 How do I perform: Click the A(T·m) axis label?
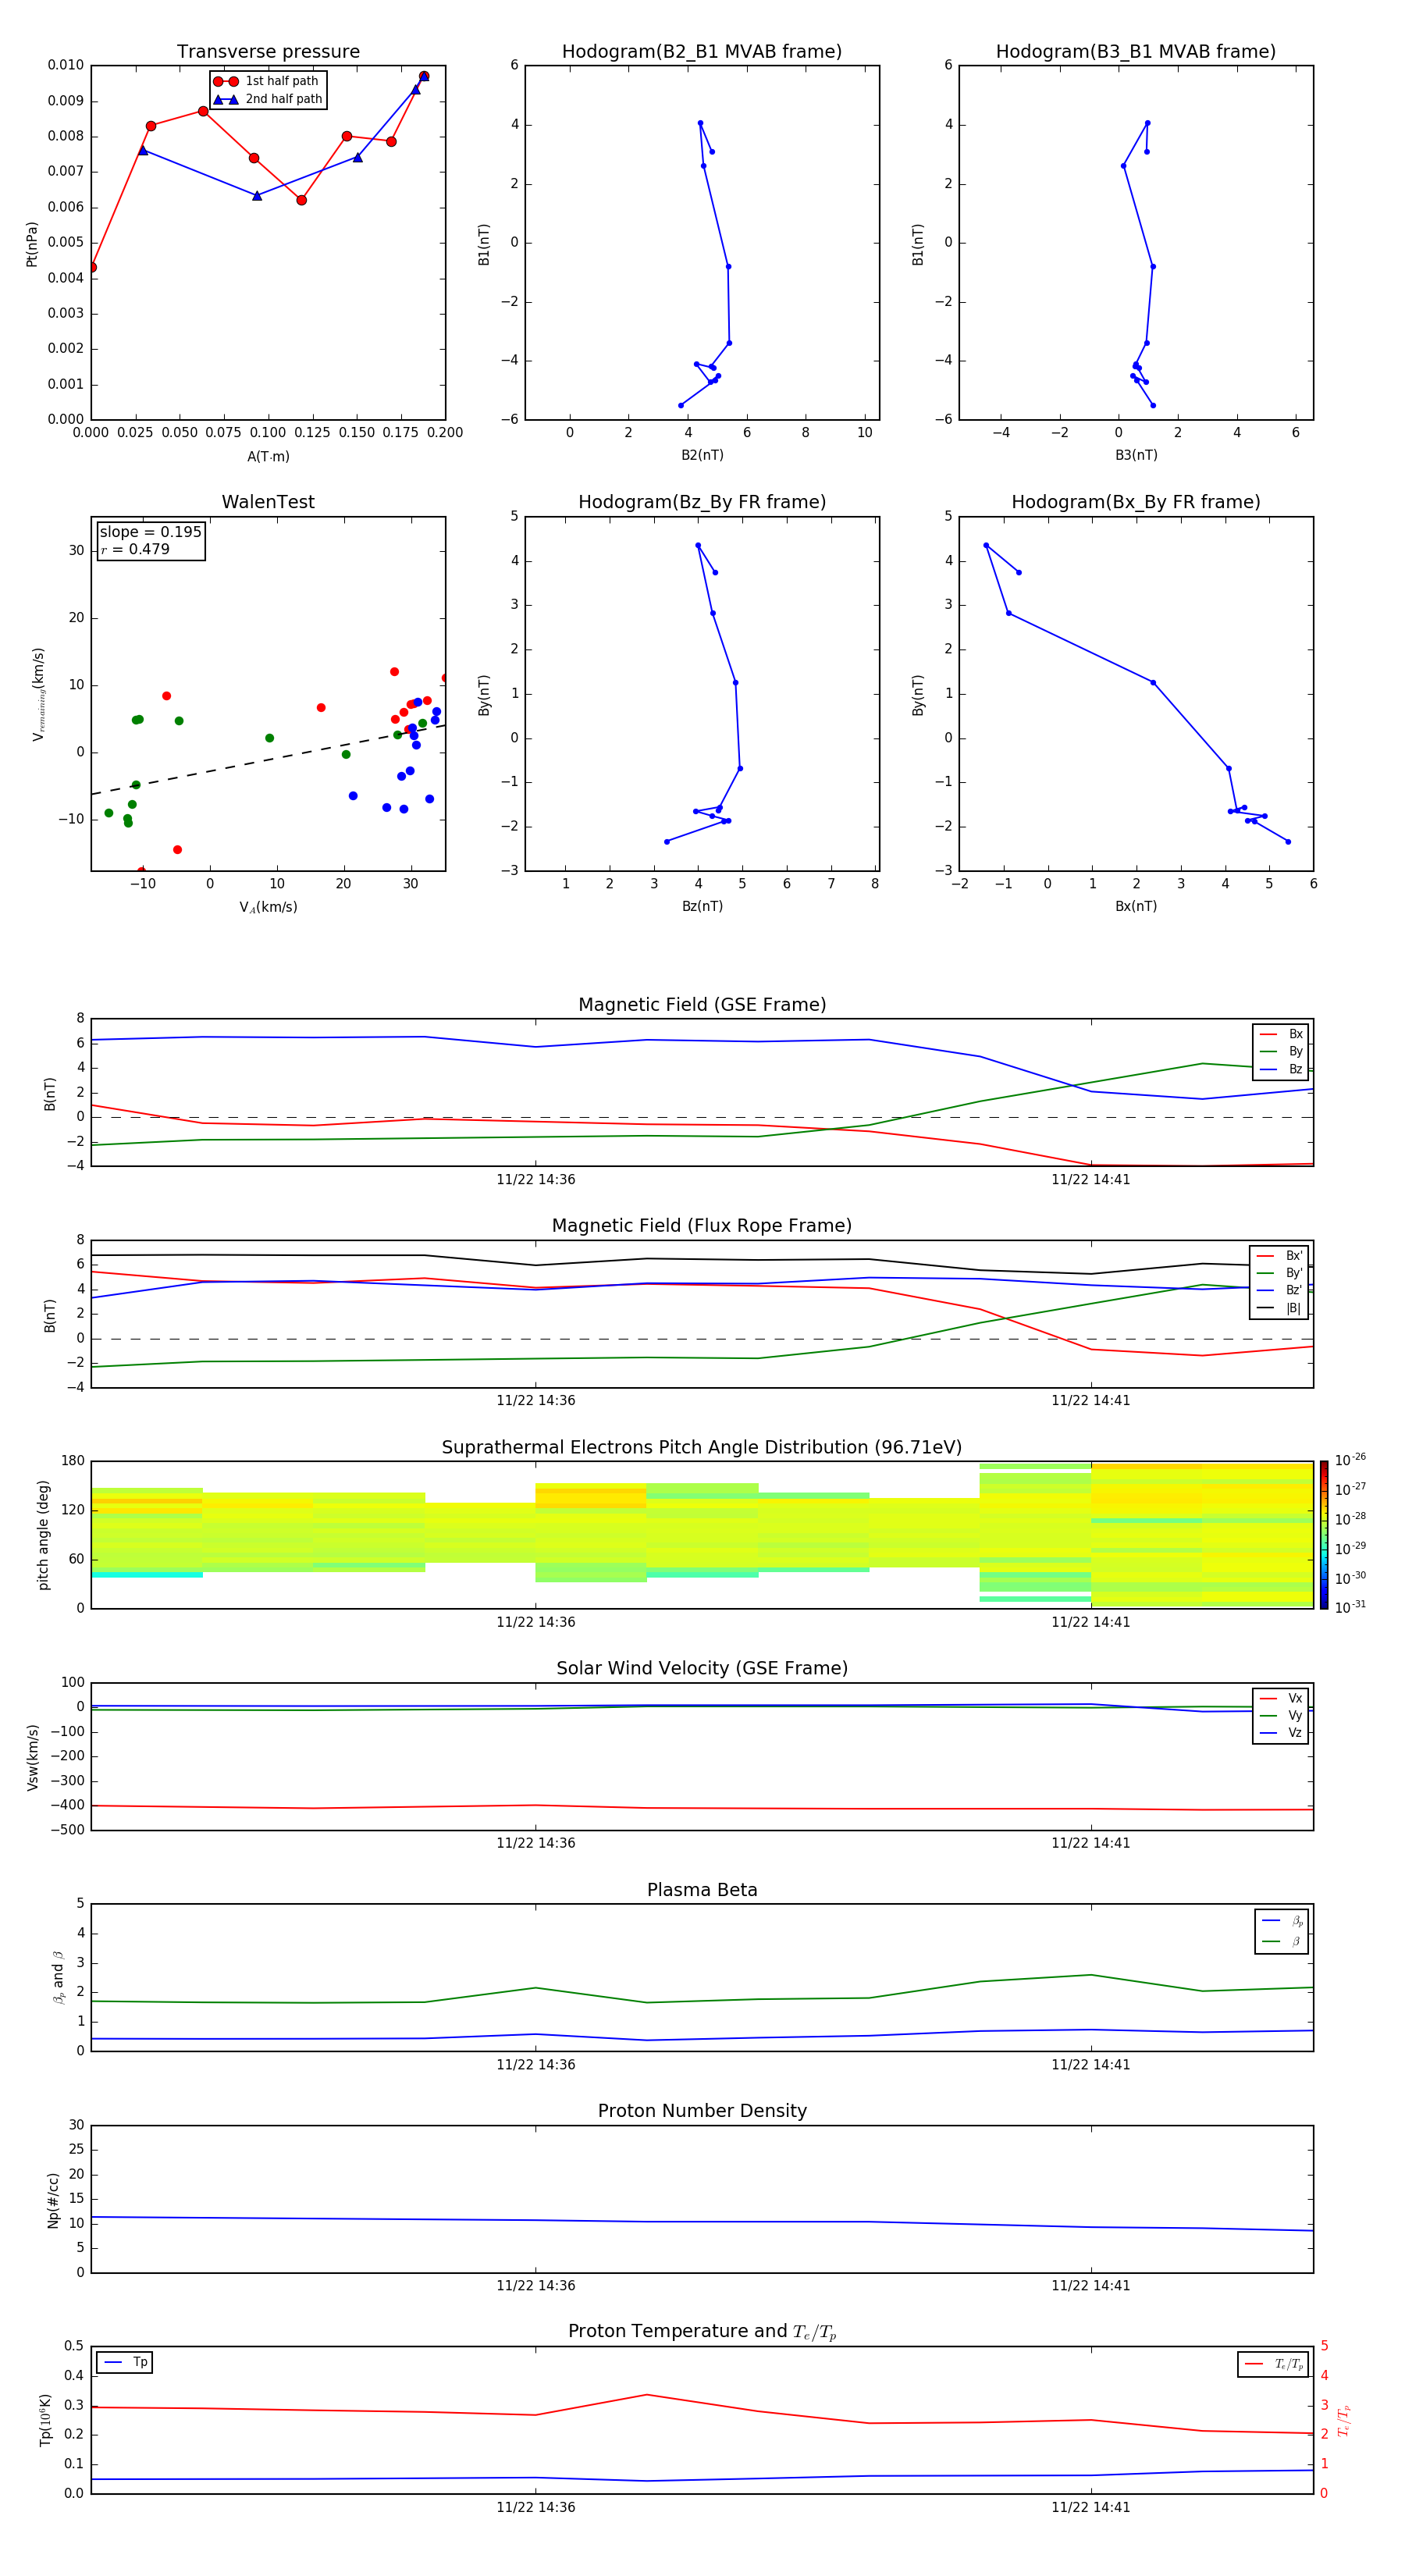268,457
